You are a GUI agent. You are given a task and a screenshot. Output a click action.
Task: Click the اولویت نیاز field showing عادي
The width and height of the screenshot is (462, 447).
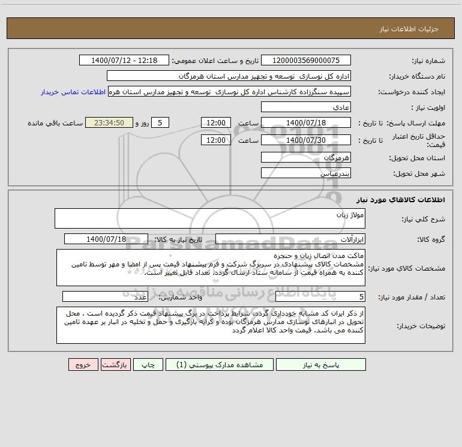(x=306, y=107)
